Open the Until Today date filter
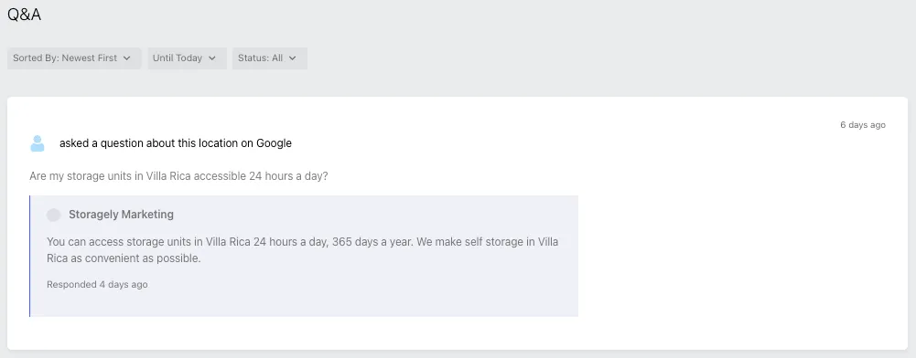 187,58
